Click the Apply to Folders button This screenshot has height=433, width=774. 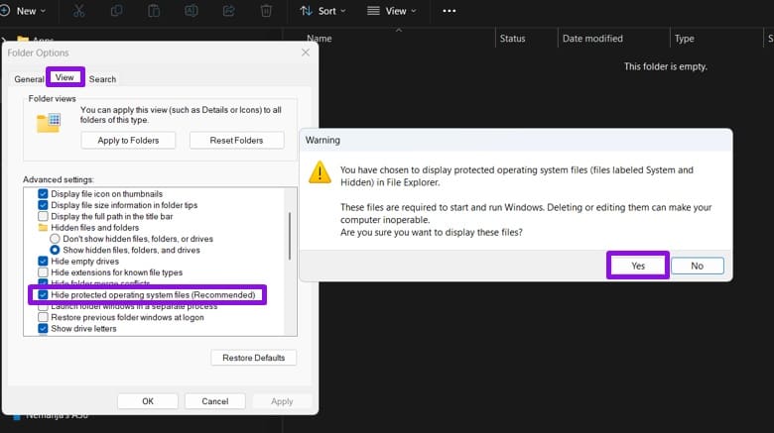(x=128, y=141)
